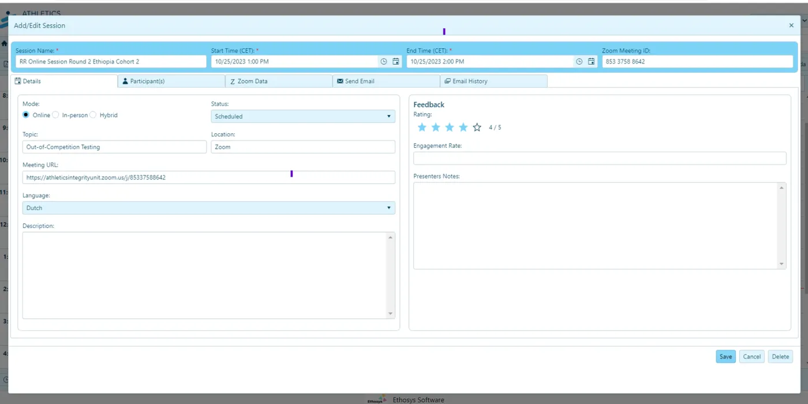Set rating to five stars

click(477, 127)
